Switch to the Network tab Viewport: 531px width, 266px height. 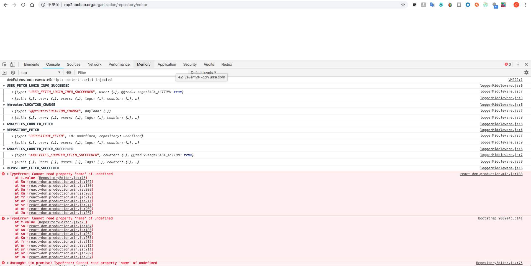click(x=94, y=64)
